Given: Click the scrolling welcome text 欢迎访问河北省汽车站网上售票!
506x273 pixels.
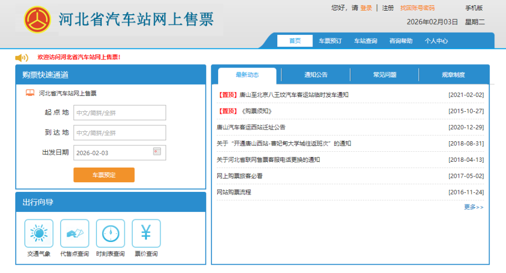Looking at the screenshot, I should 79,57.
